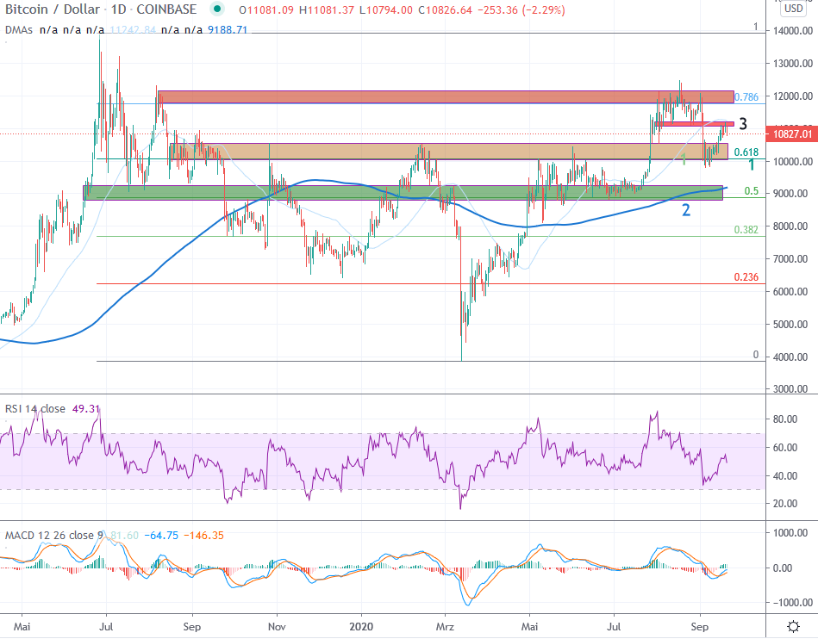Open the USD currency selector
Viewport: 818px width, 639px height.
point(793,9)
